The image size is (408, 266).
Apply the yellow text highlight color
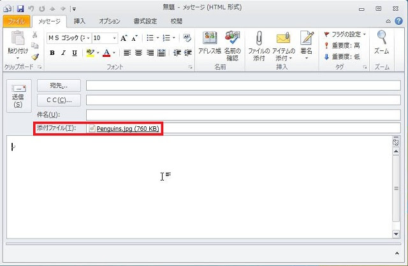click(x=91, y=53)
